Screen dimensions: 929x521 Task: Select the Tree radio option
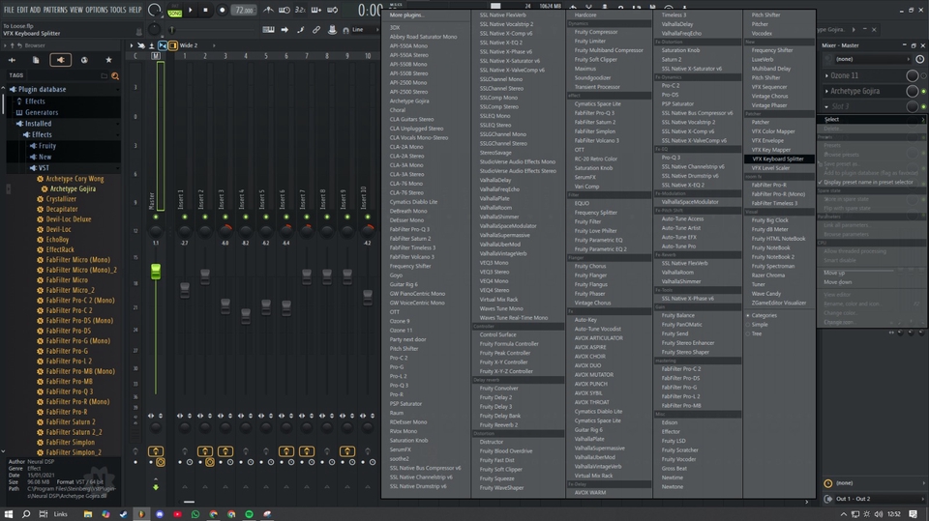click(748, 333)
